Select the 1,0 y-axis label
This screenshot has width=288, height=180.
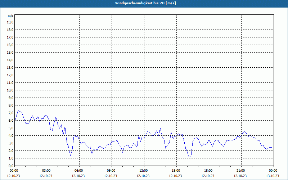11,158
